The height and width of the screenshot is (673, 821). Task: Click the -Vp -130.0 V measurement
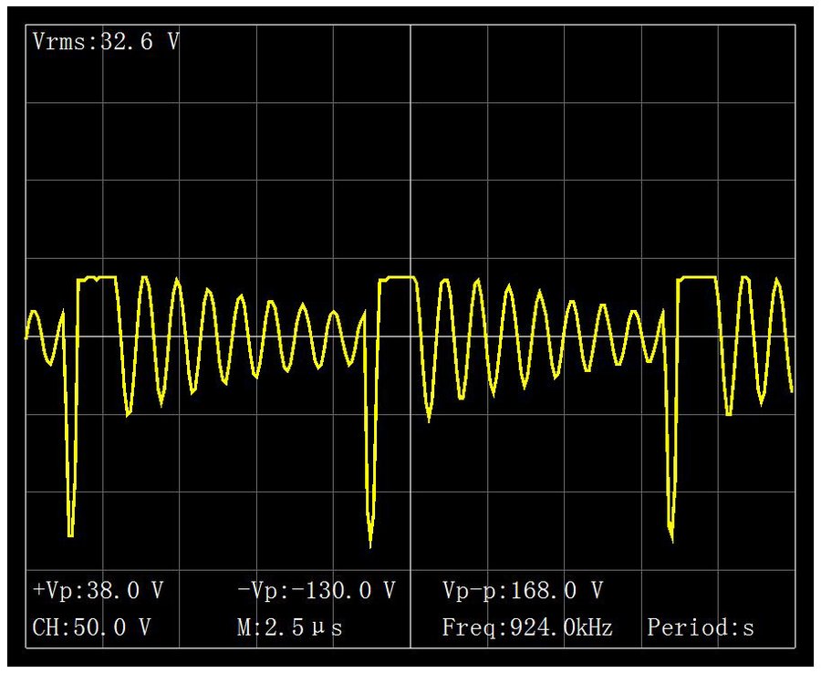(x=316, y=591)
